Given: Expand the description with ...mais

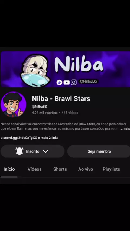Looking at the screenshot, I should tap(125, 128).
